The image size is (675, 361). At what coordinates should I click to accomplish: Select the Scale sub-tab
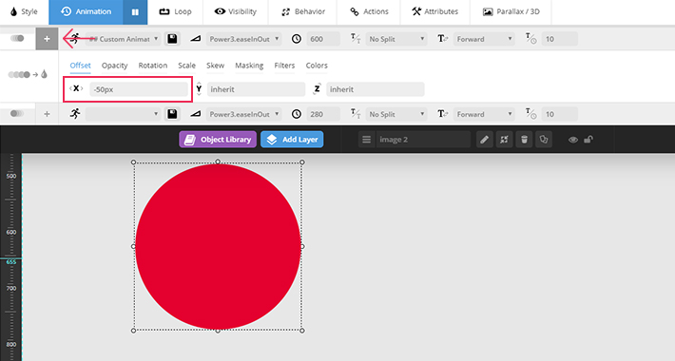pyautogui.click(x=187, y=66)
